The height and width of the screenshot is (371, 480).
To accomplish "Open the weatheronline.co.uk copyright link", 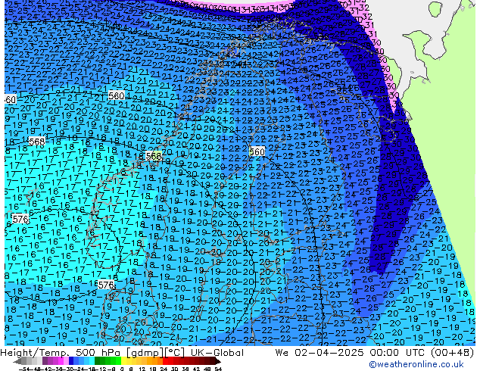I will click(416, 364).
